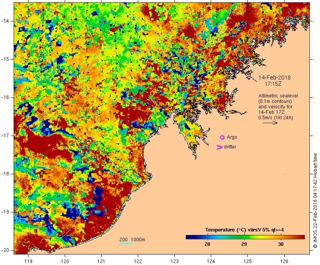Viewport: 320px width, 265px height.
Task: Click the 121 longitude axis label
Action: pos(101,261)
